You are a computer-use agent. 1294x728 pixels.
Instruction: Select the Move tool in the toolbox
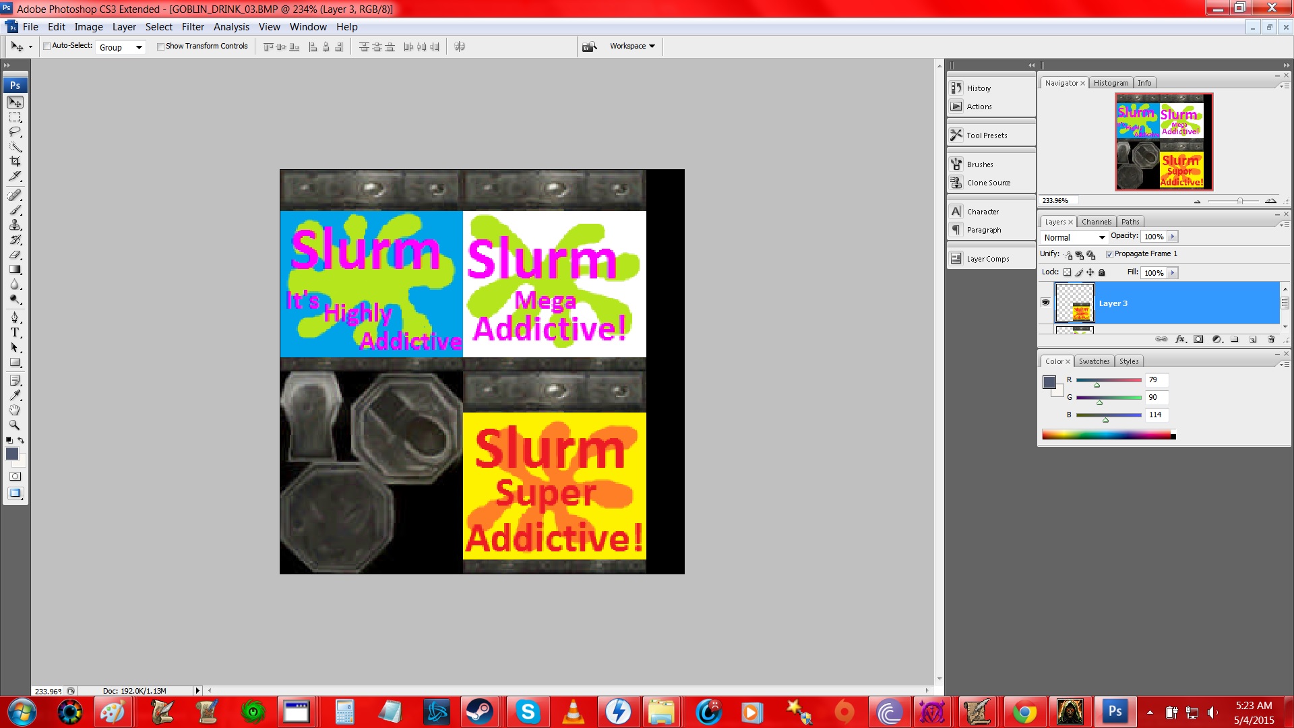point(15,102)
